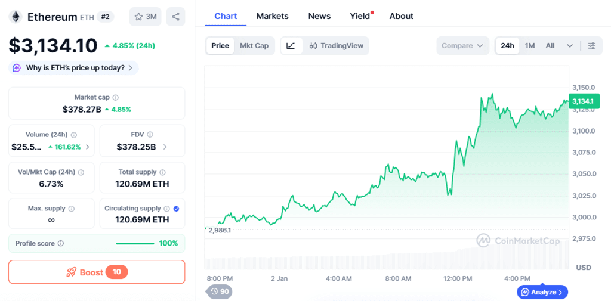
Task: Open the News tab
Action: point(320,16)
